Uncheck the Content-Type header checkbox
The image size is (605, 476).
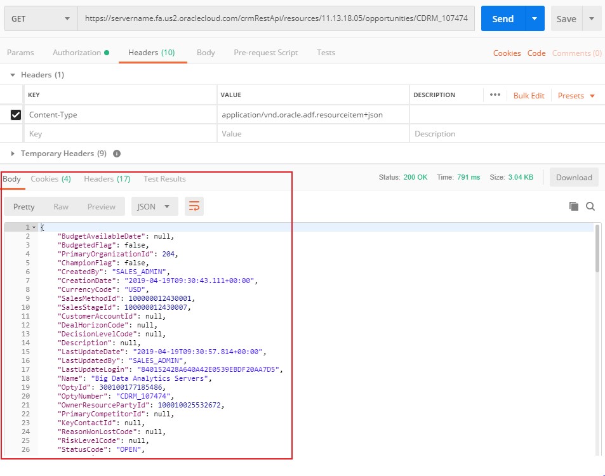[x=16, y=115]
